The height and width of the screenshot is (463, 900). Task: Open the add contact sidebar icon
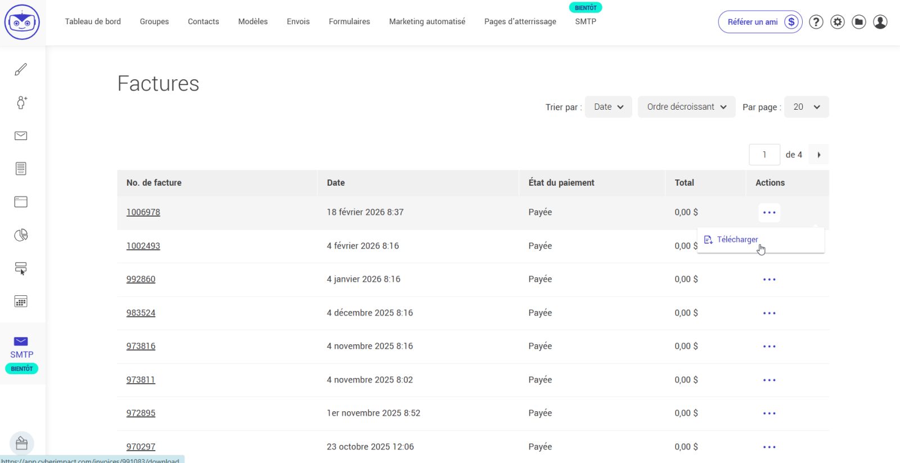click(21, 102)
